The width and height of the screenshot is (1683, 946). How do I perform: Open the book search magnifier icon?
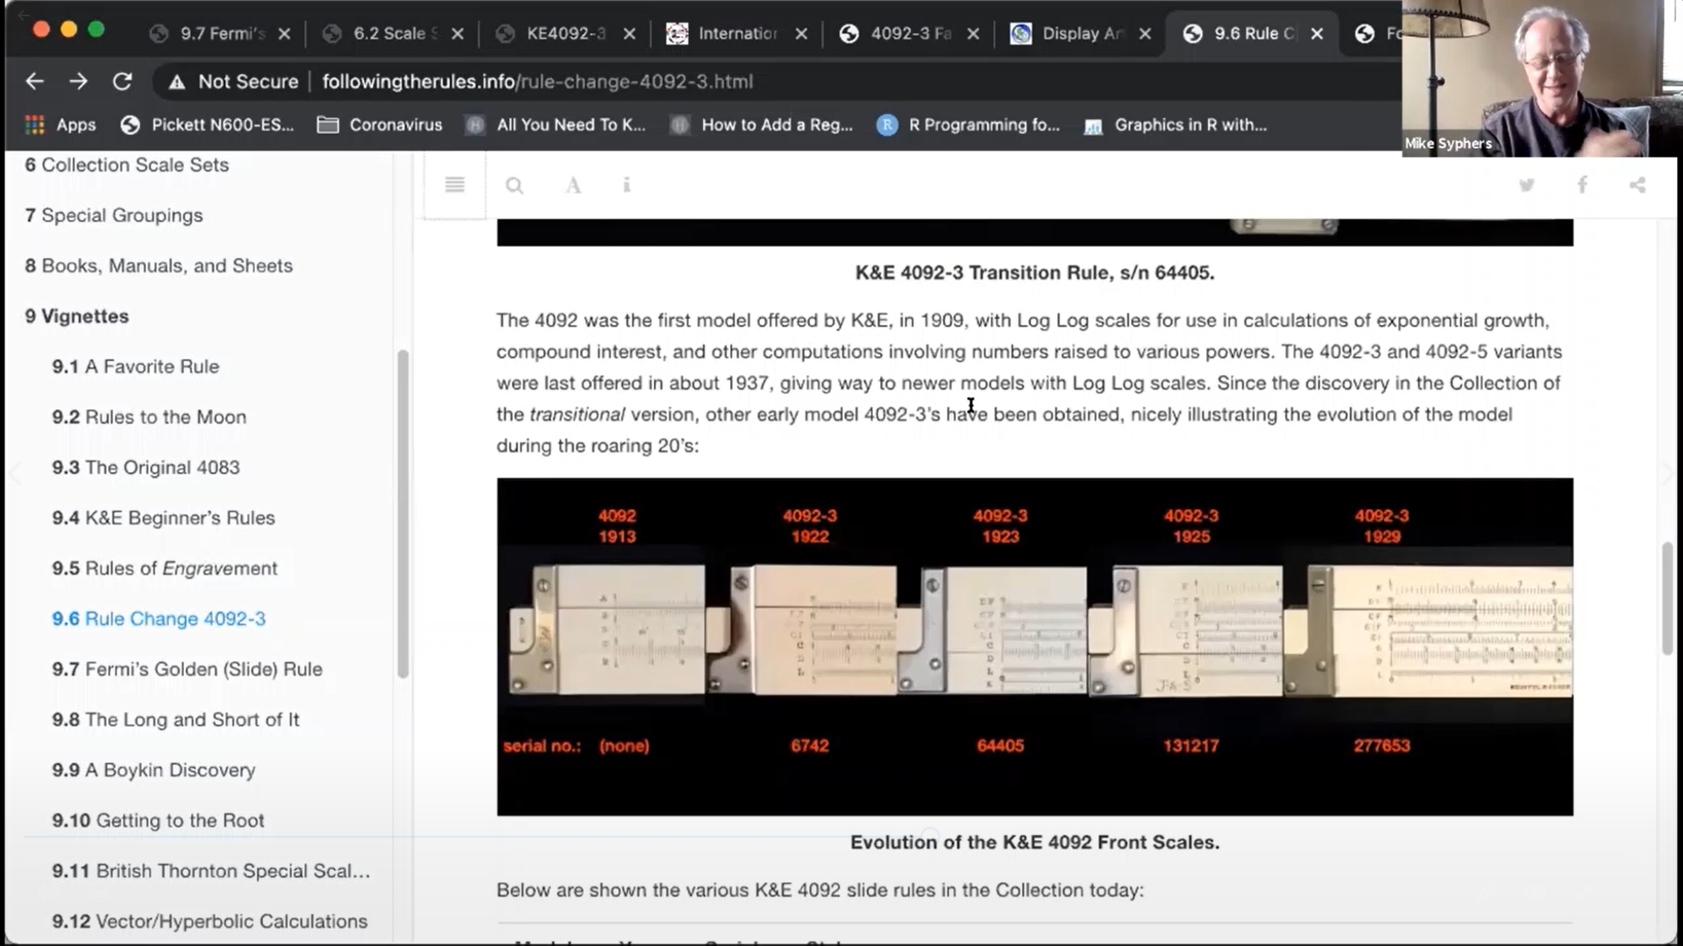pos(515,185)
